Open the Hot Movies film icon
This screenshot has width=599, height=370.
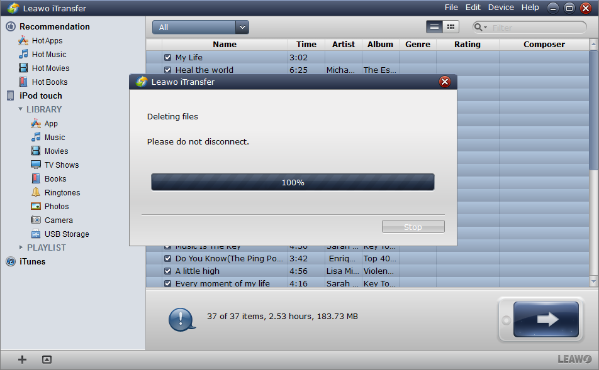[23, 68]
